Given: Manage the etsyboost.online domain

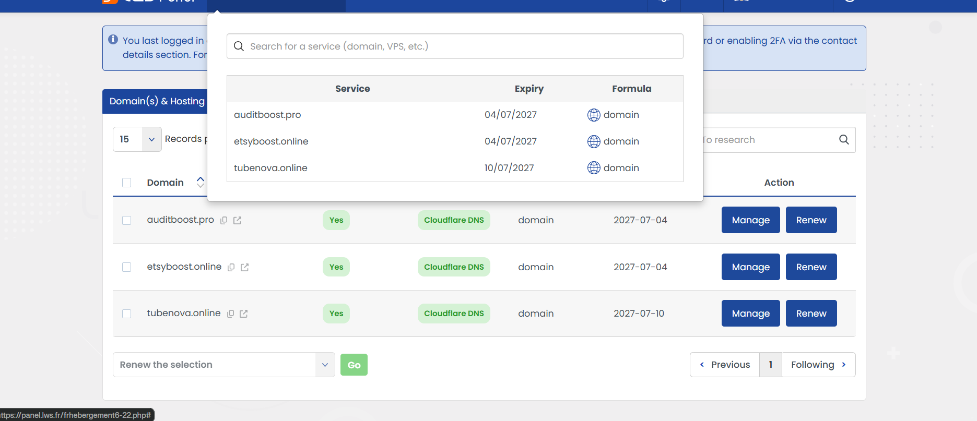Looking at the screenshot, I should pyautogui.click(x=750, y=267).
